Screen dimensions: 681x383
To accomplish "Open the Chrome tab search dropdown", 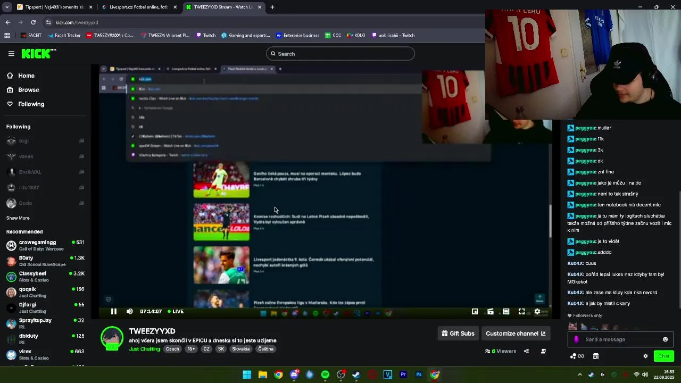I will (7, 7).
